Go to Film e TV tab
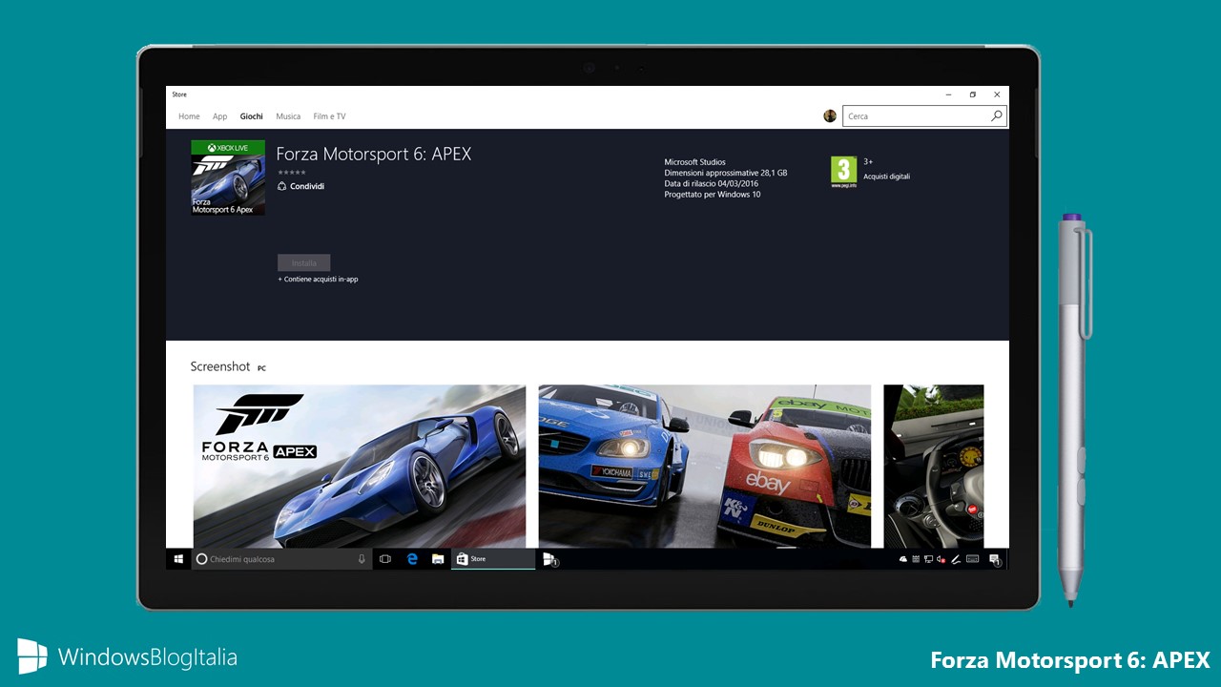This screenshot has width=1221, height=687. [x=329, y=116]
